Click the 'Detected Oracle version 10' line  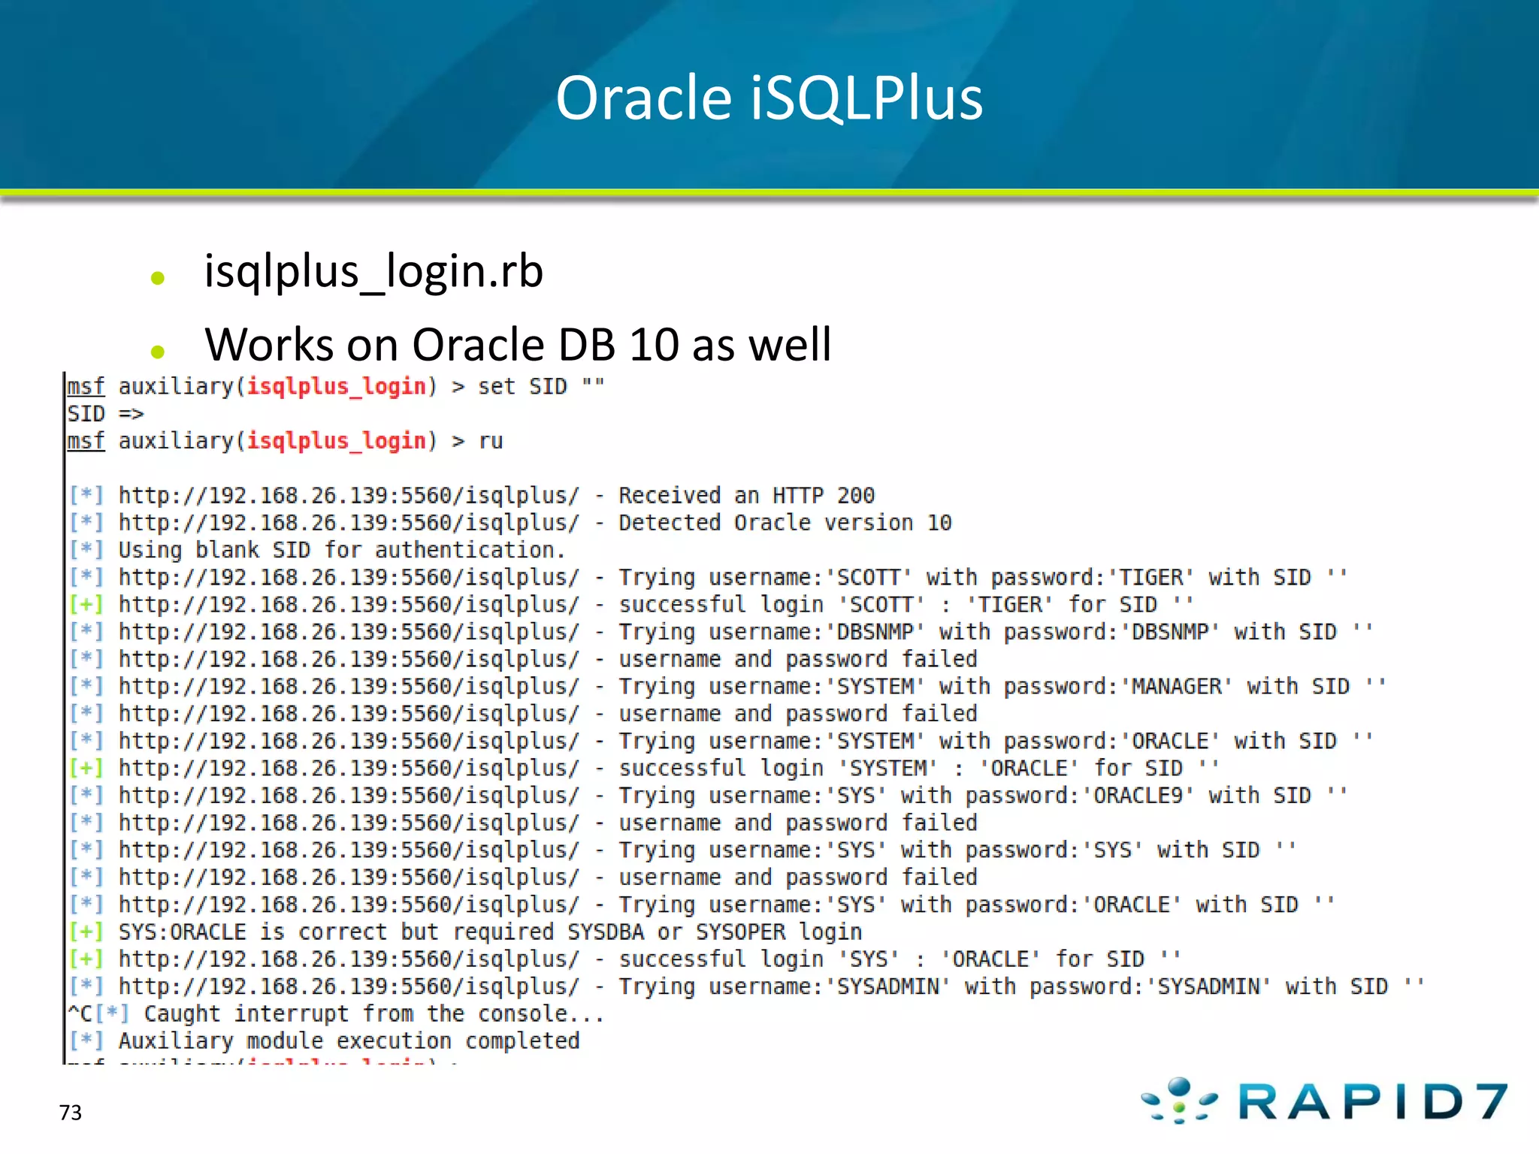(x=510, y=523)
